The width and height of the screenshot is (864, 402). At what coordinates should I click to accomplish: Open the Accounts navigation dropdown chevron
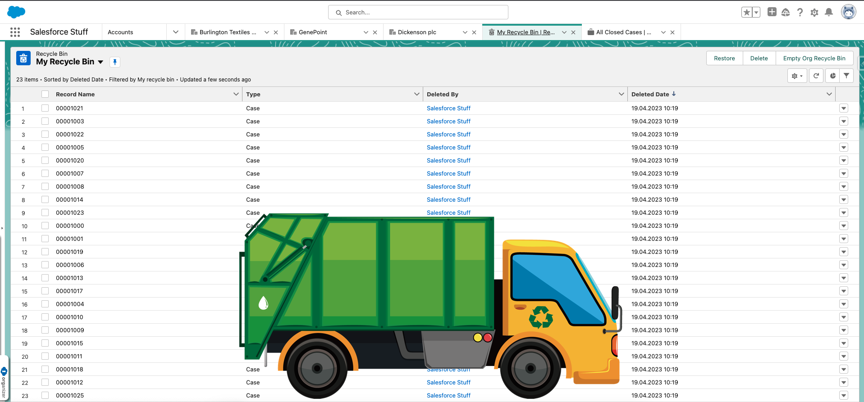click(176, 32)
